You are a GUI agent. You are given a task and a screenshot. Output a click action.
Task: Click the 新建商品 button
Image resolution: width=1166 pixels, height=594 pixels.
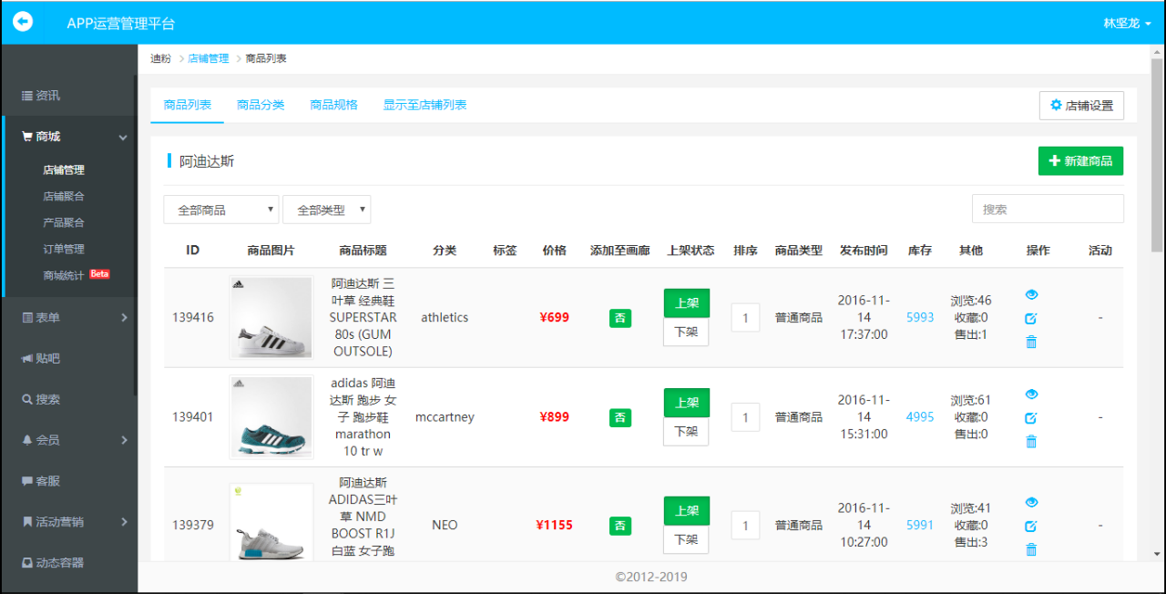point(1080,161)
